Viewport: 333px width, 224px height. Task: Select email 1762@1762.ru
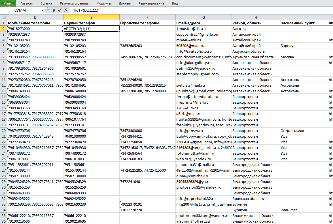click(203, 108)
